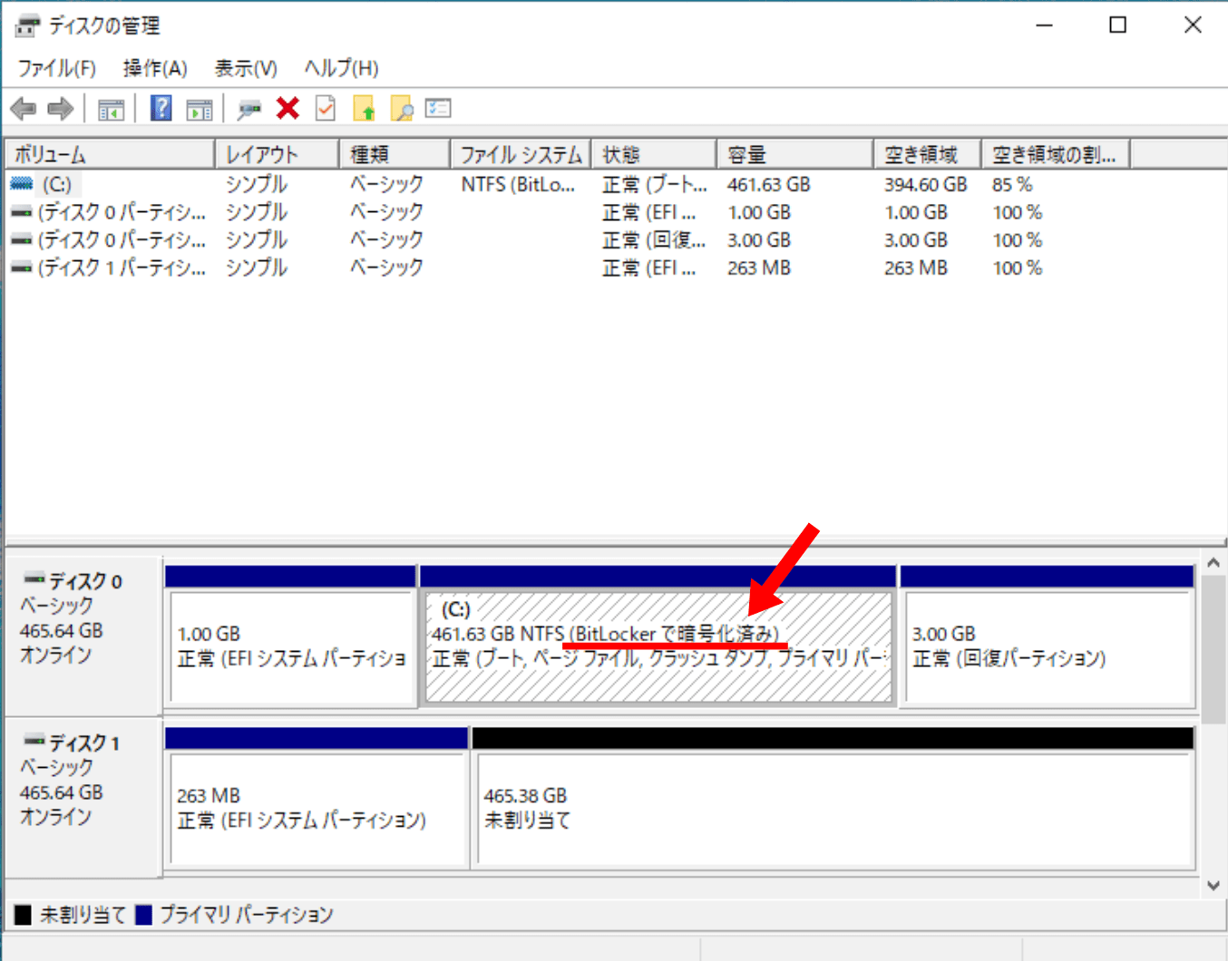Open the ファイル(F) menu

coord(56,68)
